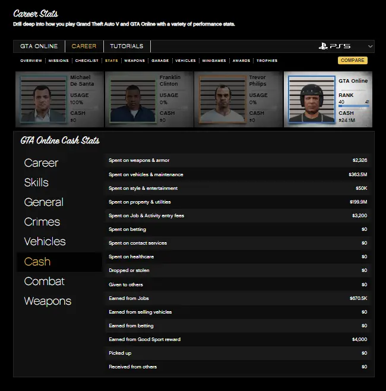Image resolution: width=386 pixels, height=391 pixels.
Task: Switch to the TUTORIALS tab
Action: [126, 46]
